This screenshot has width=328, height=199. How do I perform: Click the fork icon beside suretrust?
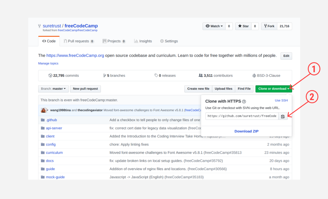(39, 26)
